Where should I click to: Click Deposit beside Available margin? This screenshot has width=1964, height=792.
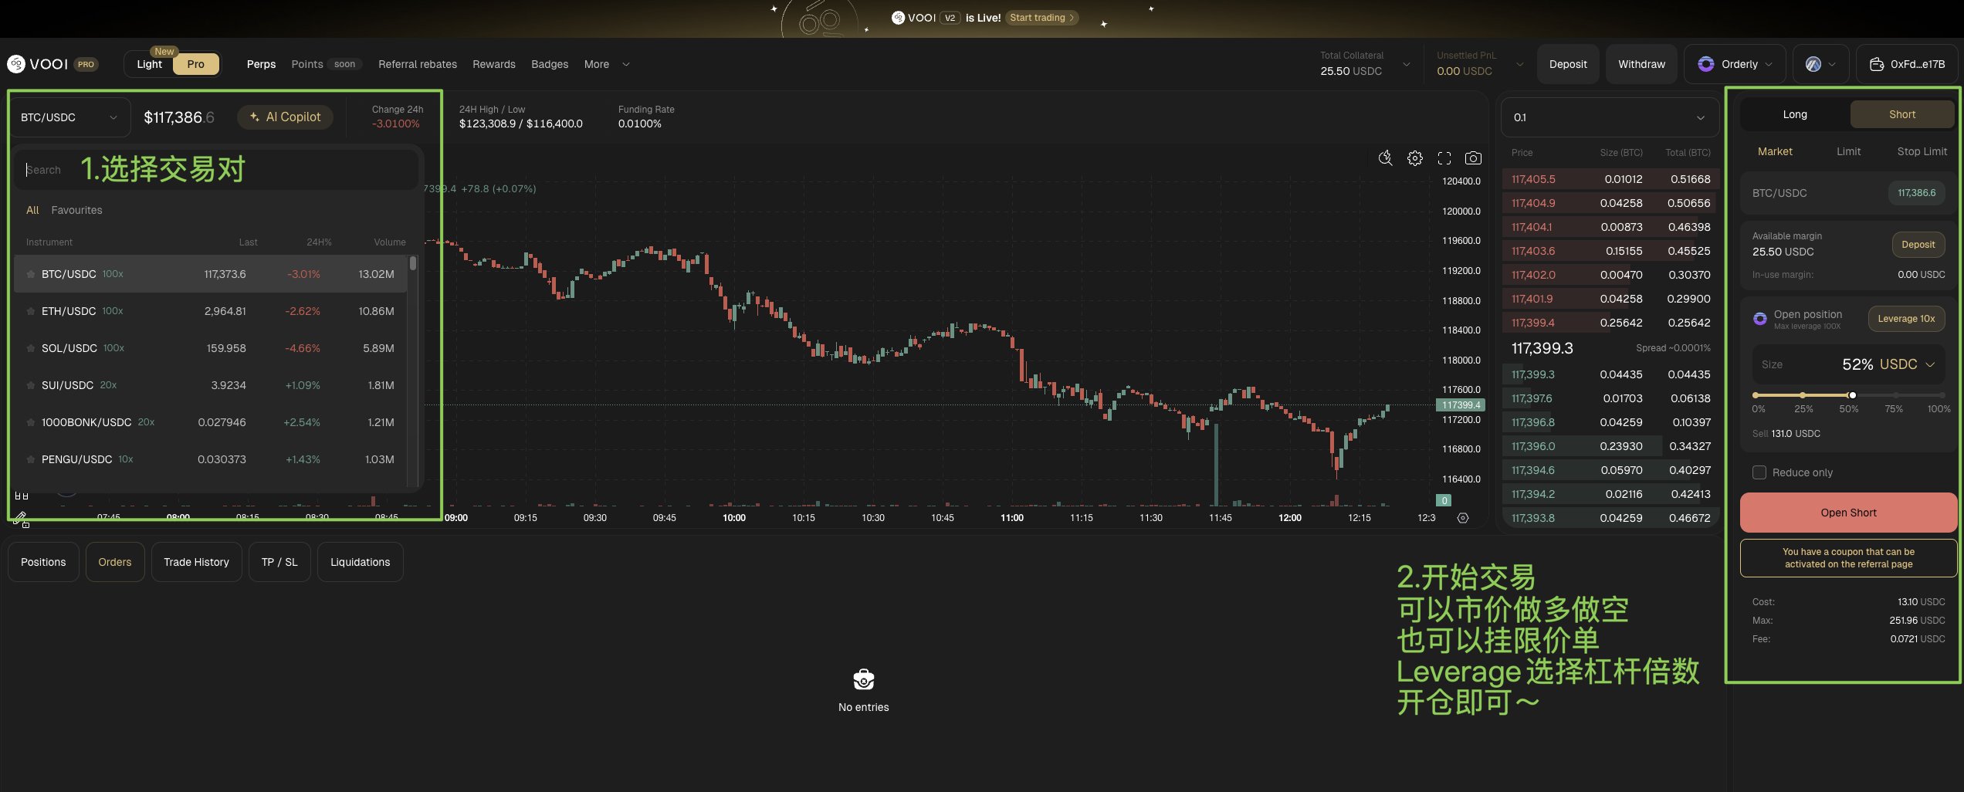[1918, 245]
